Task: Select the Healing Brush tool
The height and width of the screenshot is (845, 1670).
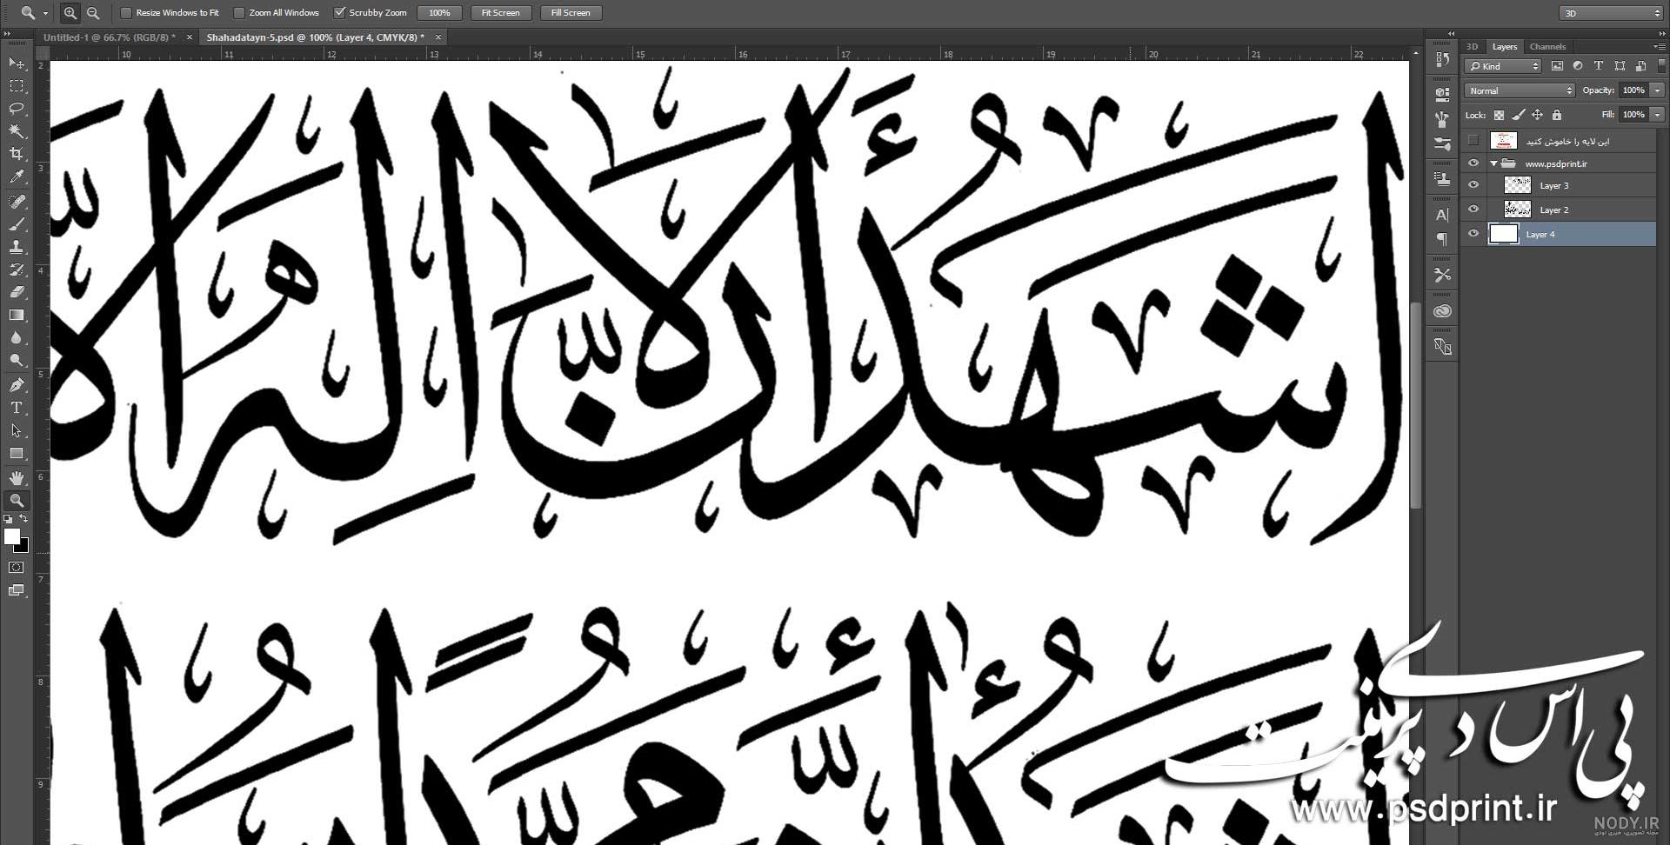Action: 17,202
